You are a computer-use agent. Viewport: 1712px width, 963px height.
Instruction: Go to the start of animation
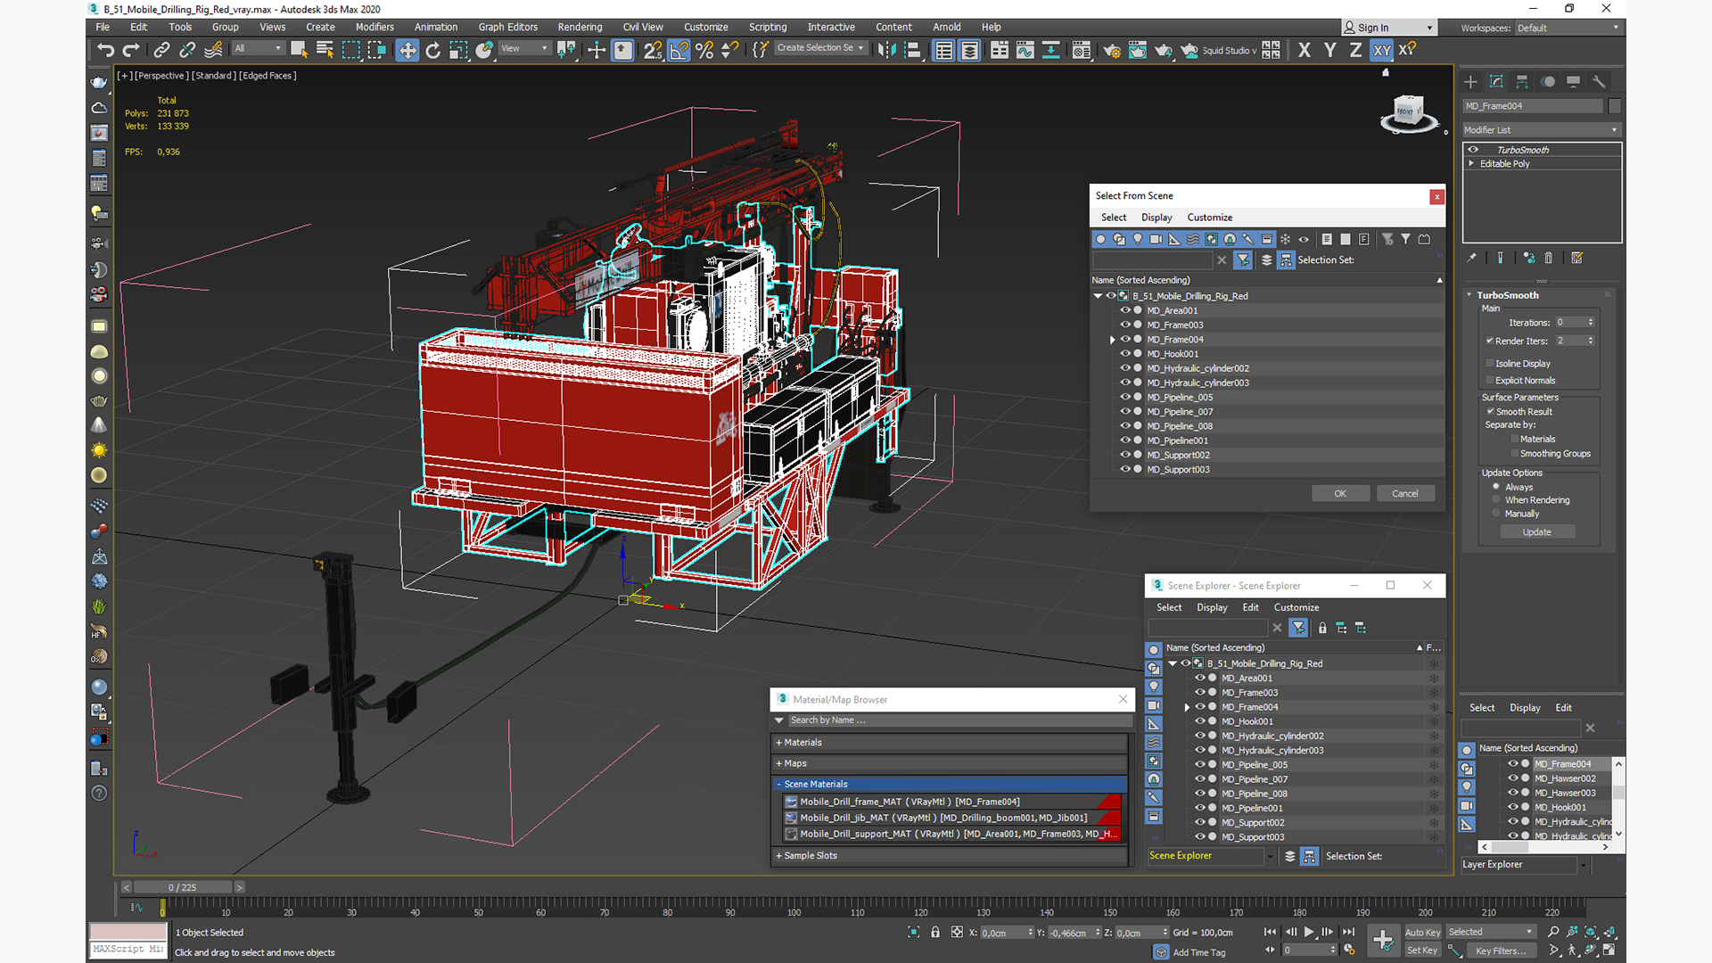[x=1270, y=932]
